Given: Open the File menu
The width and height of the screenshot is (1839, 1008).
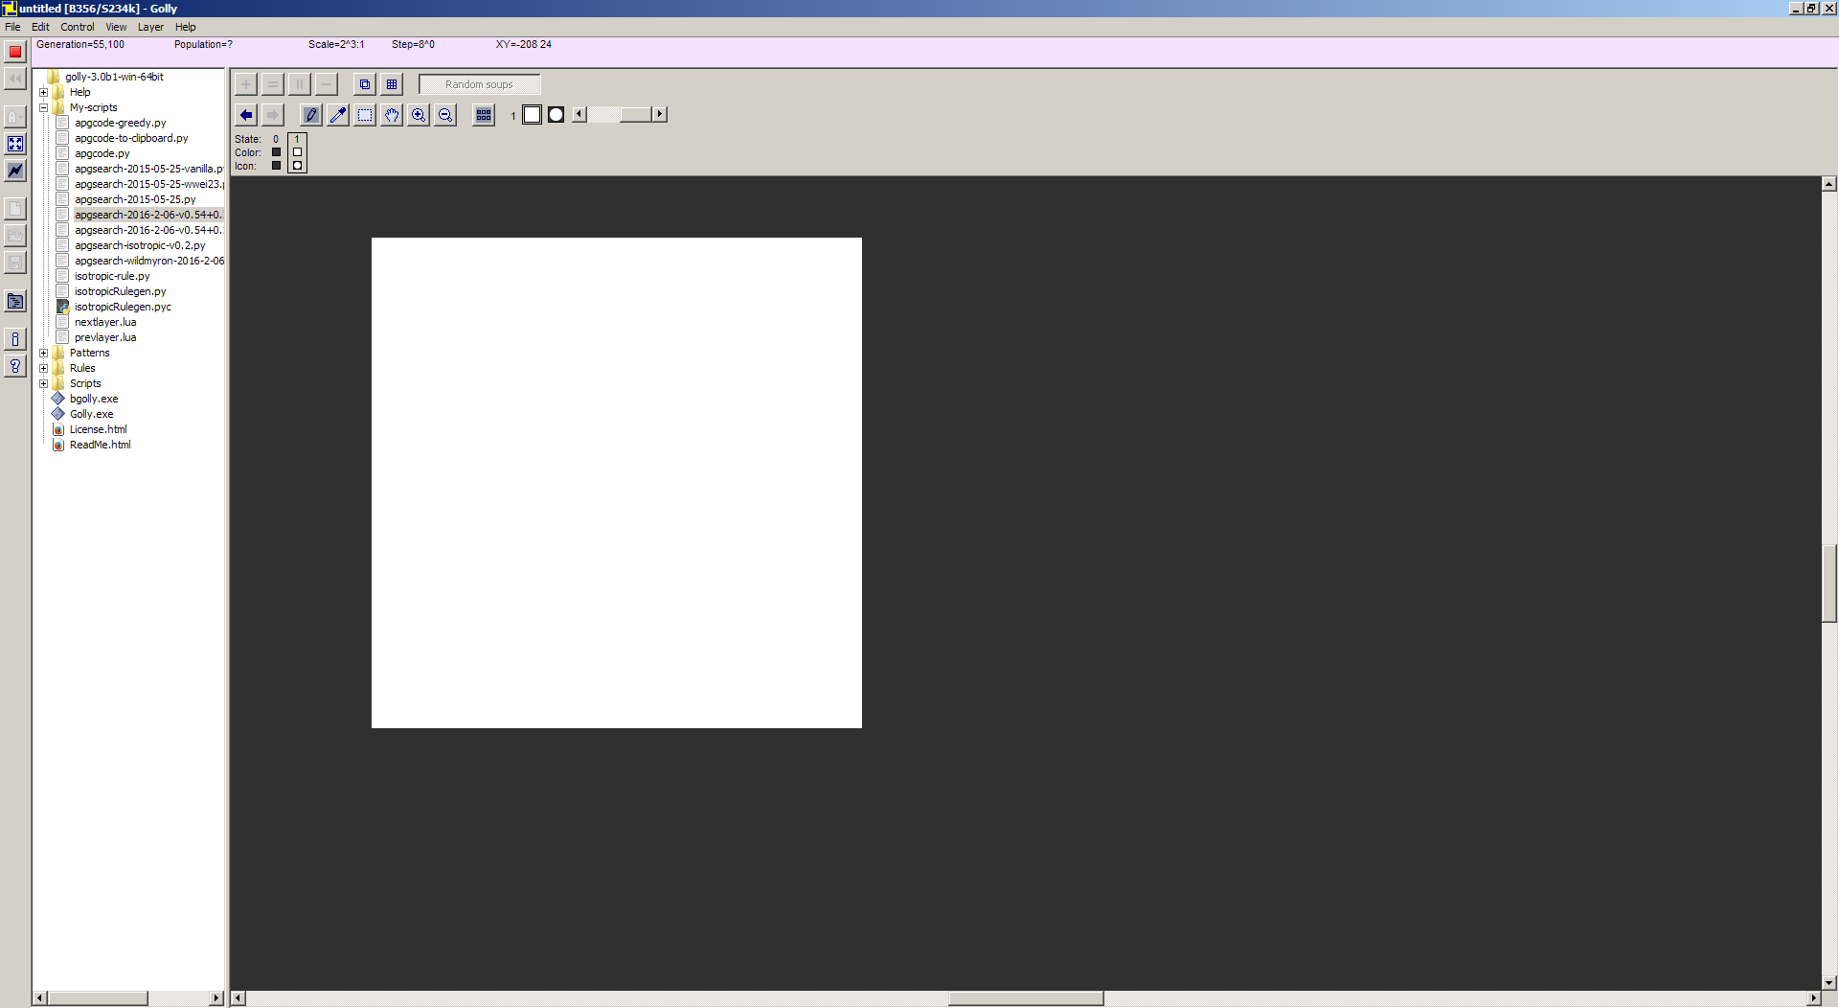Looking at the screenshot, I should [12, 27].
